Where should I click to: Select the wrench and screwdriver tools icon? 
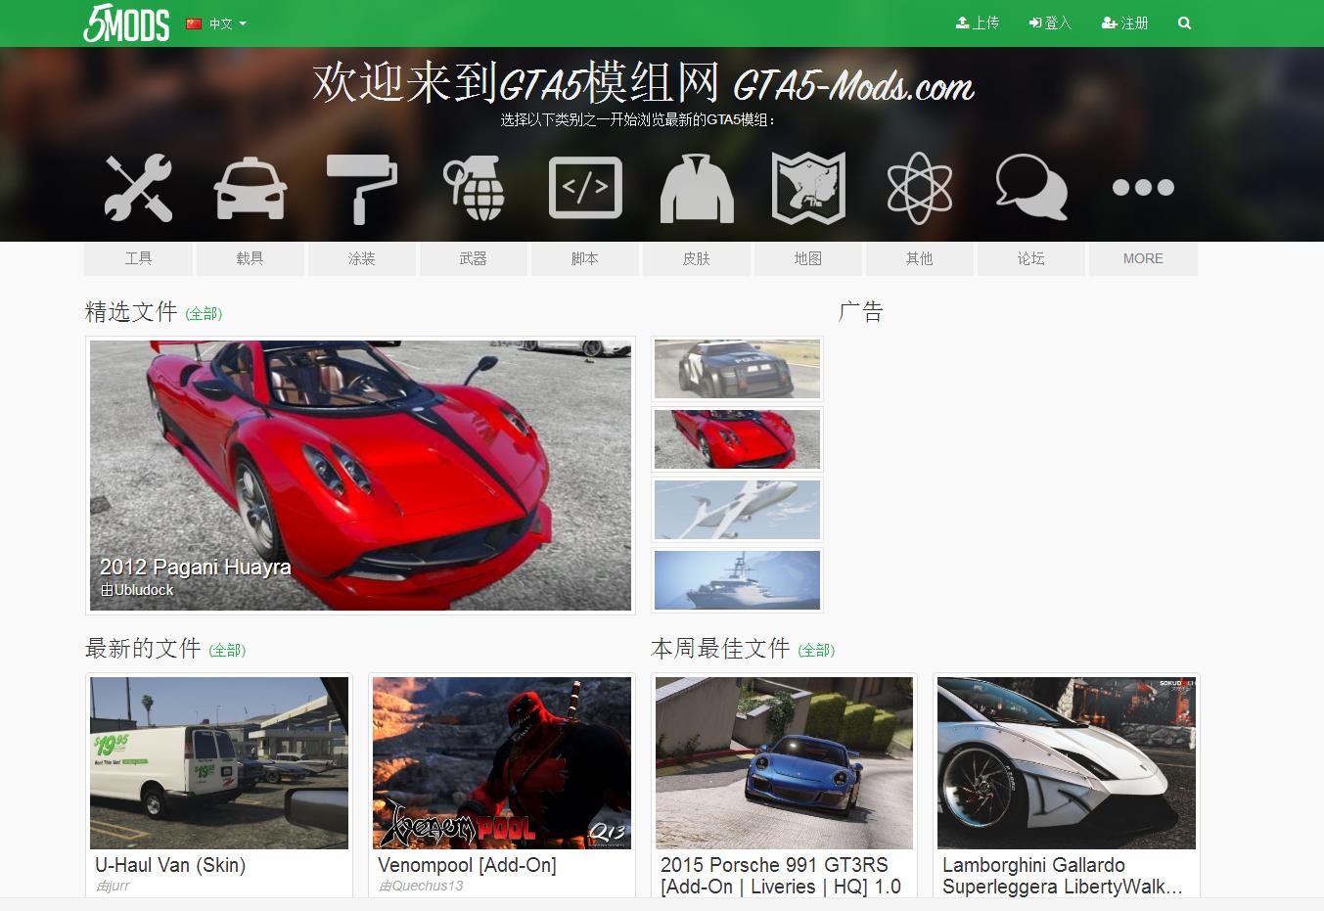coord(138,187)
